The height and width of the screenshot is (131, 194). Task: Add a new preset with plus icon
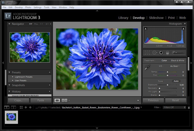pos(49,72)
